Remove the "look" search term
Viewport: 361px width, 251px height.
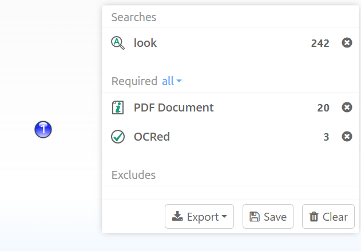click(x=347, y=43)
